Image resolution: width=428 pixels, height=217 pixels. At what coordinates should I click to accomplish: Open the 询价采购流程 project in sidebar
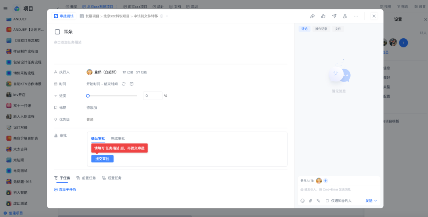(x=24, y=73)
